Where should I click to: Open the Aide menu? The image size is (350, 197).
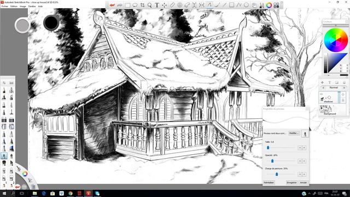[x=40, y=7]
